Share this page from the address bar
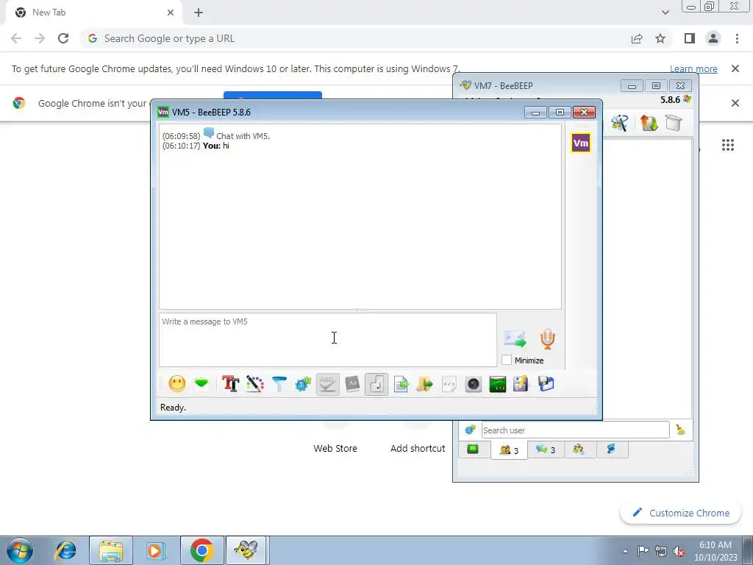 [x=637, y=38]
